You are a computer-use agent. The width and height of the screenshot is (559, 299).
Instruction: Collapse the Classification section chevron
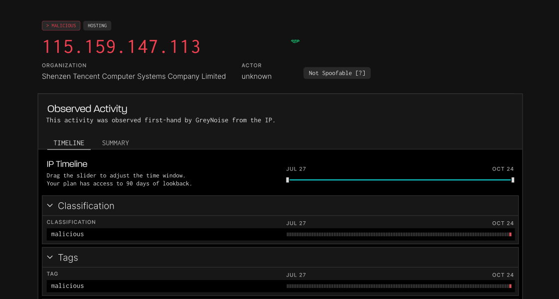[50, 206]
